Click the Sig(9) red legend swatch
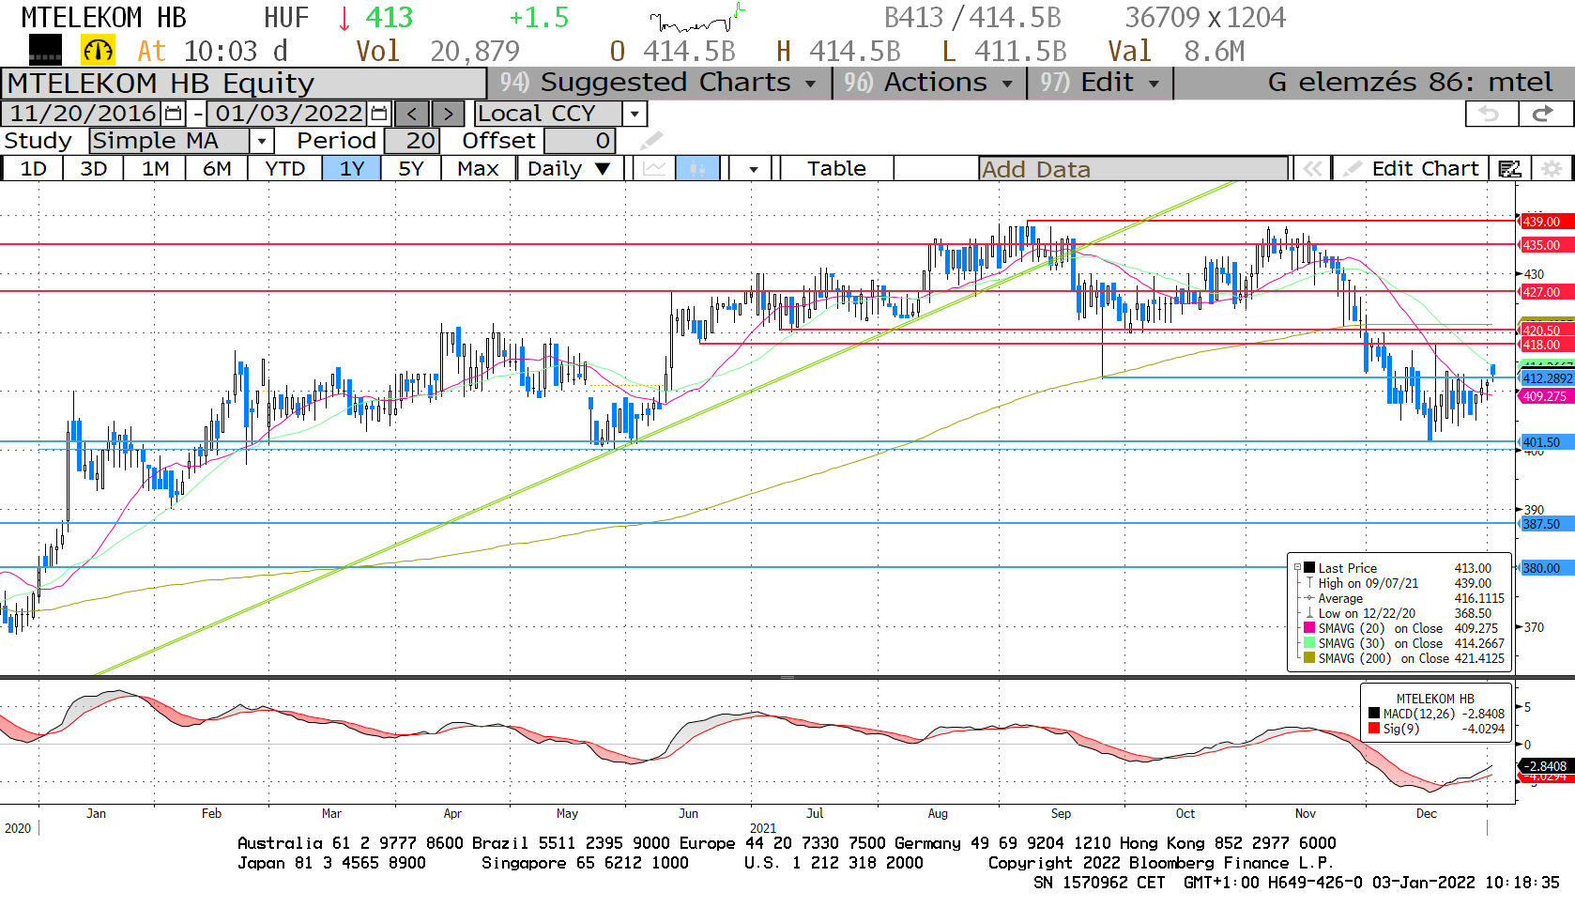Image resolution: width=1575 pixels, height=923 pixels. click(x=1374, y=729)
